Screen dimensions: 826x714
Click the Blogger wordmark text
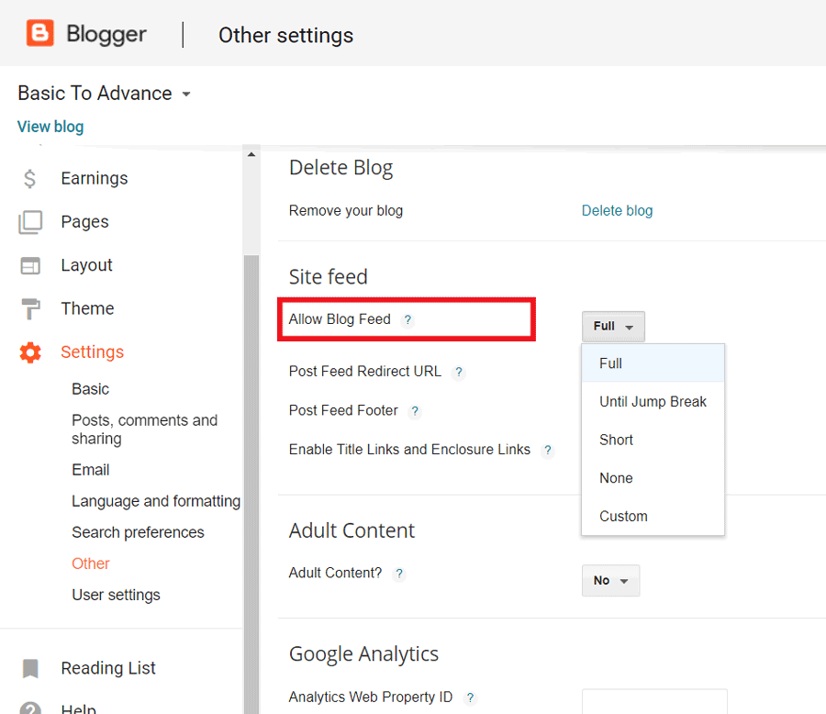pos(106,34)
